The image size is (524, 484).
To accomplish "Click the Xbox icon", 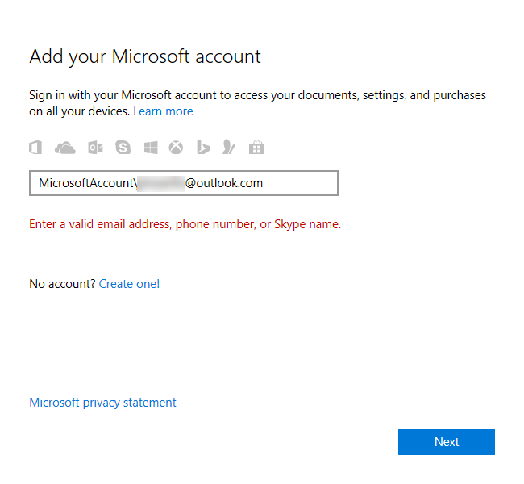I will pos(176,147).
